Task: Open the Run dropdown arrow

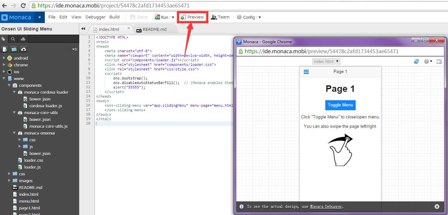Action: (x=173, y=18)
